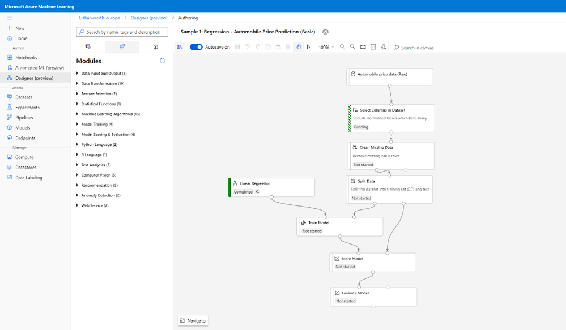Toggle the module library panel icon
566x330 pixels.
(x=180, y=47)
